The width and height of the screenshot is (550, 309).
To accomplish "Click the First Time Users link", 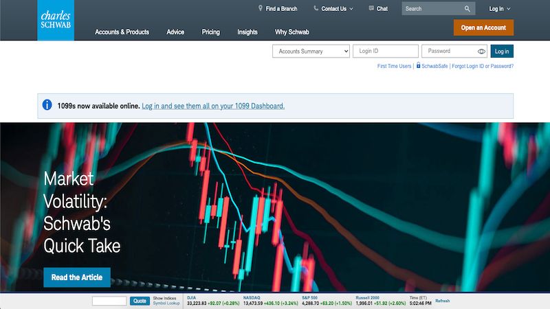I will pyautogui.click(x=394, y=66).
